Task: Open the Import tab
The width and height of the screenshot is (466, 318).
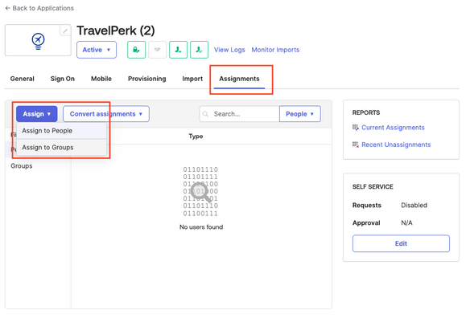Action: pos(192,79)
